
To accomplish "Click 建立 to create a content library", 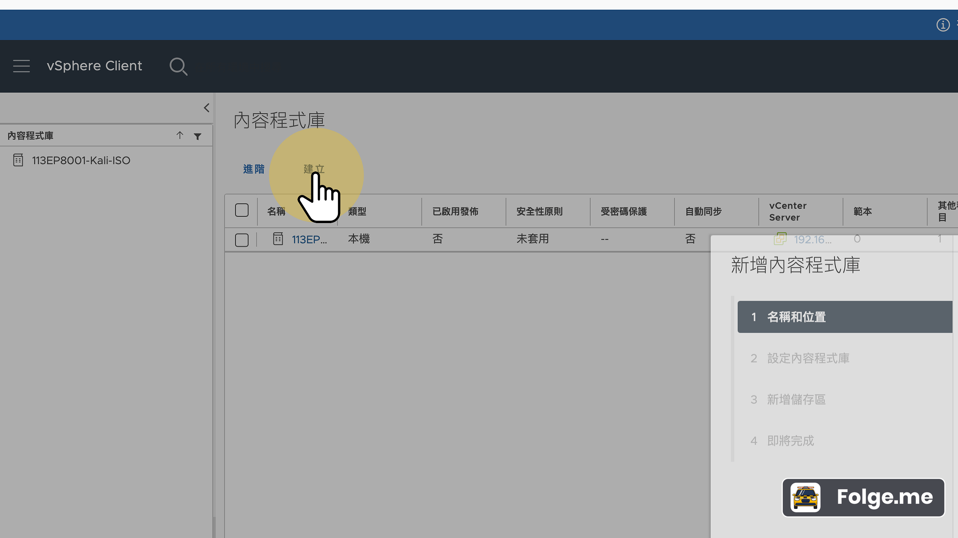I will pyautogui.click(x=313, y=169).
